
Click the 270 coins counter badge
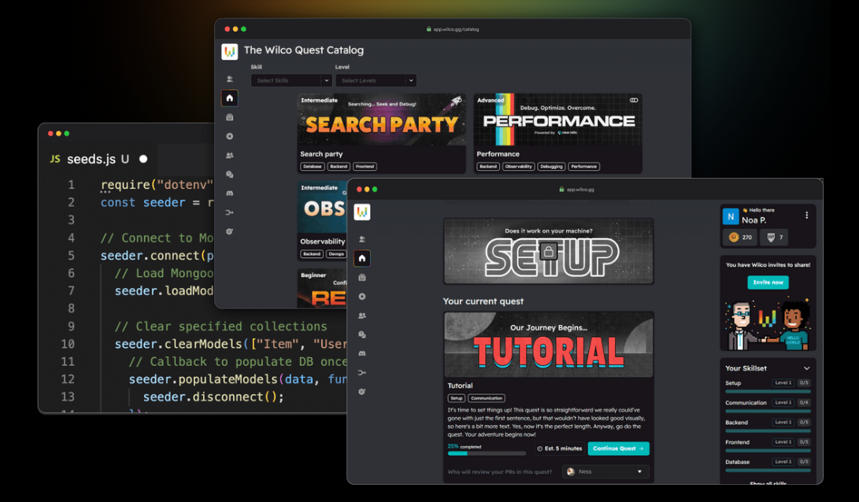[740, 237]
